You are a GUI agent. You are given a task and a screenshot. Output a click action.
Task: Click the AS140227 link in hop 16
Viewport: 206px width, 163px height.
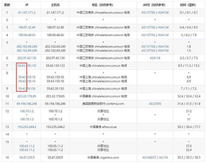(149, 158)
